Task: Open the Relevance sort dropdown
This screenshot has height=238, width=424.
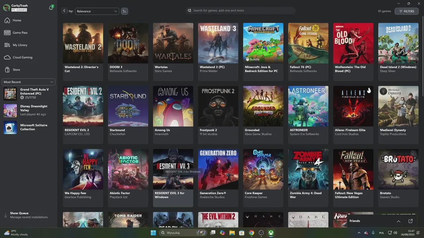Action: pyautogui.click(x=97, y=11)
